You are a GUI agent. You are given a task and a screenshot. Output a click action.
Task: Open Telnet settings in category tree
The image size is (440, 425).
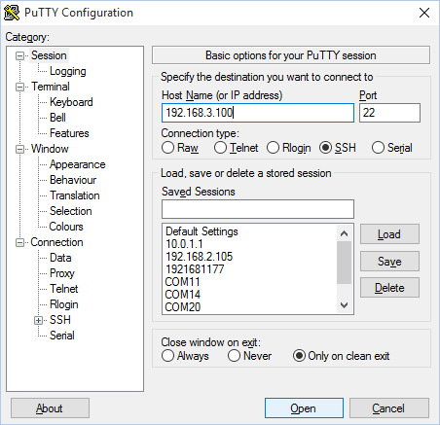pos(63,289)
